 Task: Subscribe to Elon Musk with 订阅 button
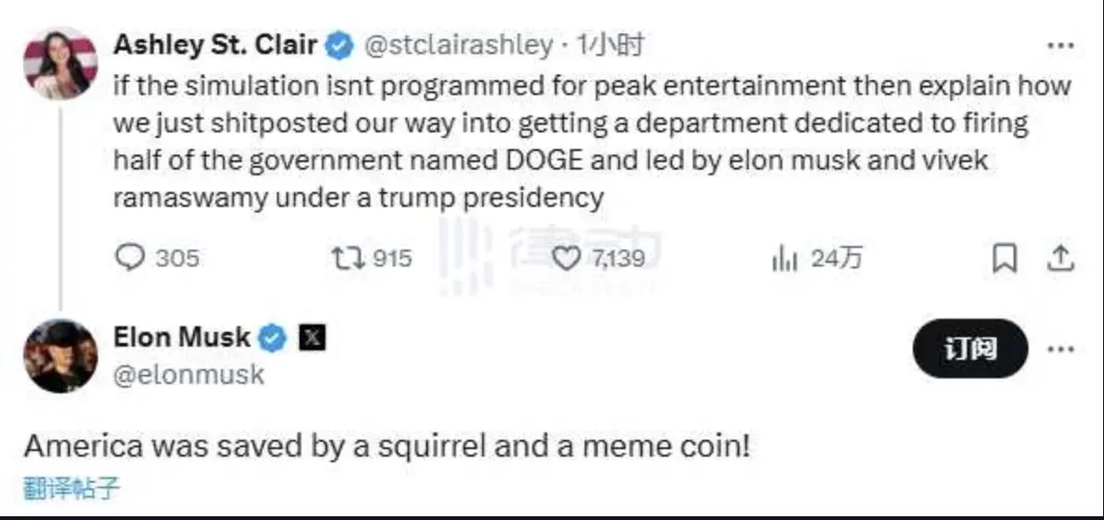click(970, 349)
